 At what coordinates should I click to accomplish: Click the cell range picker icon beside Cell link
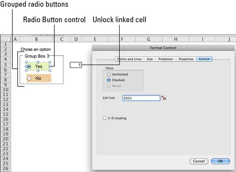(164, 98)
